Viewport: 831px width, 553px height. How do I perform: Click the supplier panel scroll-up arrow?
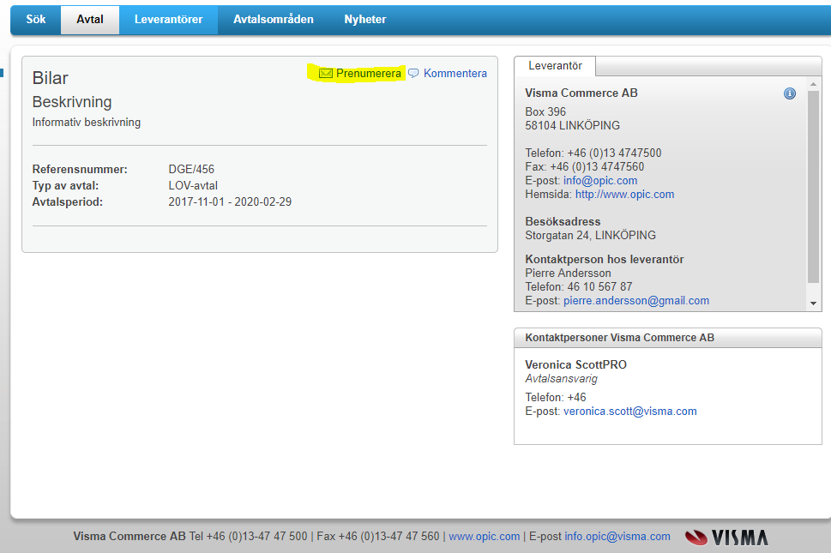(x=813, y=84)
